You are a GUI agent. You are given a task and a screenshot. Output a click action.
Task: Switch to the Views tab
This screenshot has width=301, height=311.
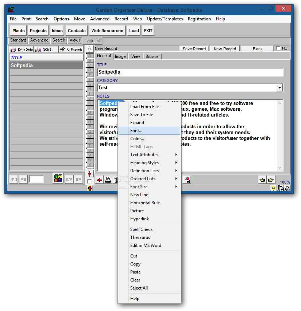(x=75, y=40)
